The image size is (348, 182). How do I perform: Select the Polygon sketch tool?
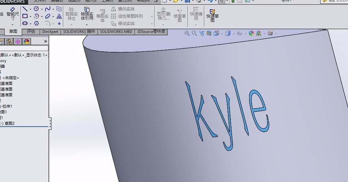coord(37,23)
